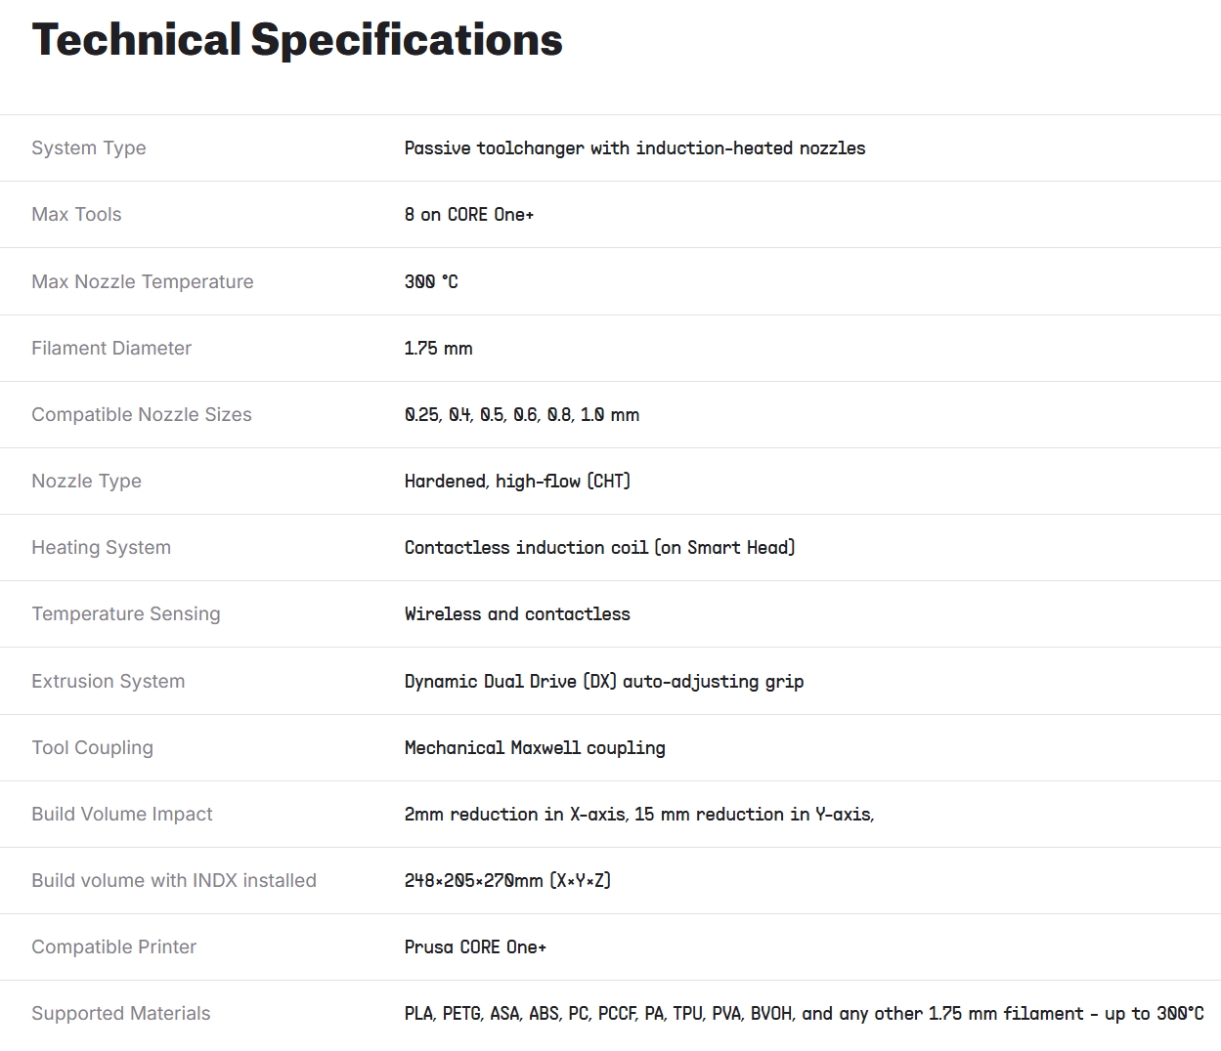Click the 1.75 mm diameter value
Viewport: 1221px width, 1051px height.
(438, 349)
